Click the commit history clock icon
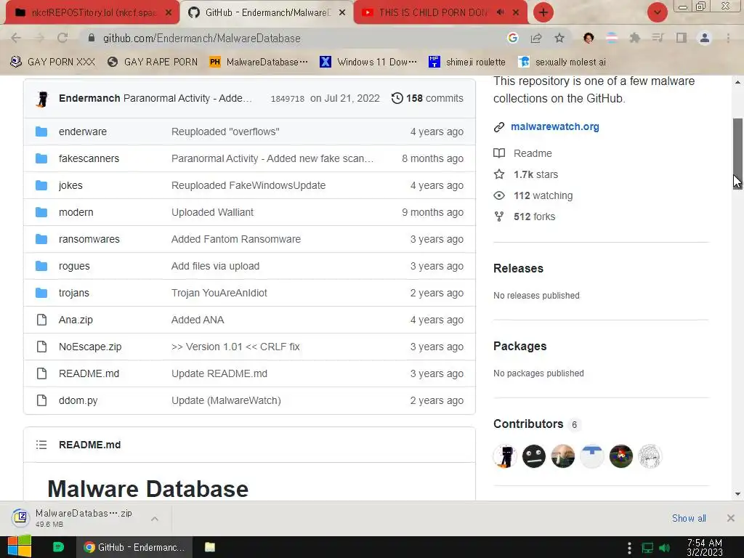 click(x=397, y=98)
